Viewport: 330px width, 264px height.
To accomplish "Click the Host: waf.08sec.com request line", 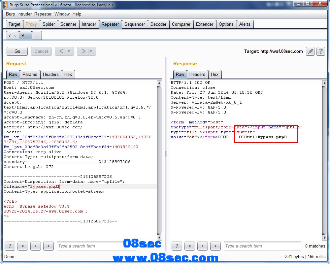I will [x=29, y=87].
